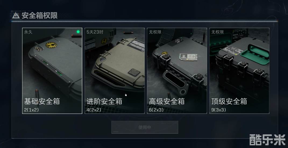288x148 pixels.
Task: Click the 2(1x2) capacity text
Action: [x=31, y=110]
